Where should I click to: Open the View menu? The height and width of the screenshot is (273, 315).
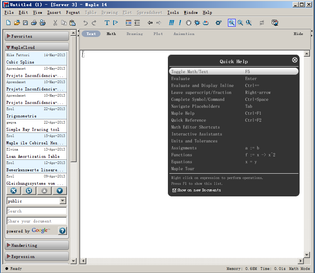[x=38, y=12]
